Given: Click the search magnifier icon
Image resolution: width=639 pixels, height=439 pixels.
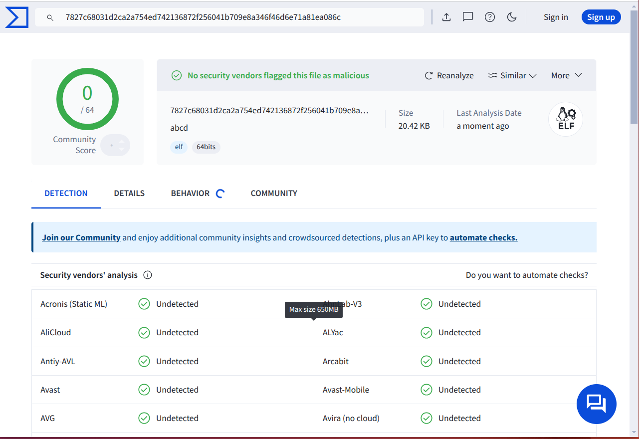Looking at the screenshot, I should coord(50,17).
